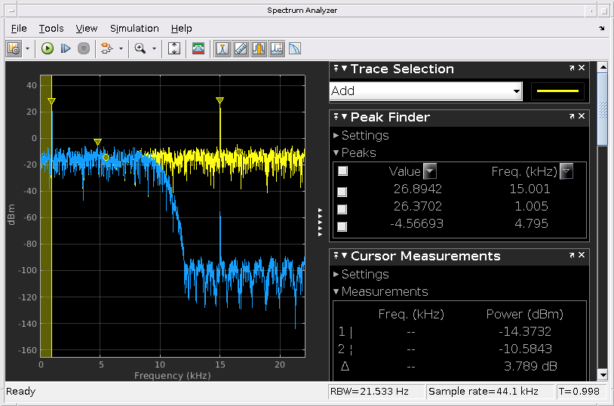The image size is (614, 406).
Task: Open the Tools menu
Action: pos(51,29)
